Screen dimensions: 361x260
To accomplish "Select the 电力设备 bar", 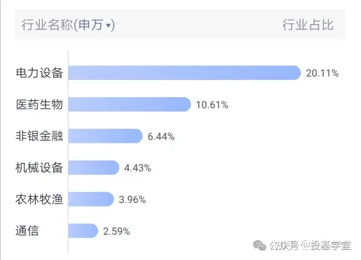I will point(185,73).
